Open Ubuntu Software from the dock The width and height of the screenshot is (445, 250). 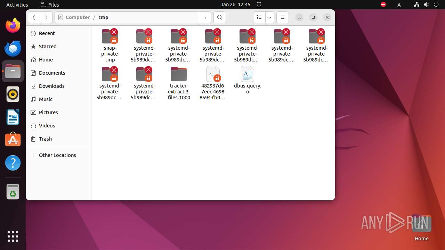pos(13,140)
